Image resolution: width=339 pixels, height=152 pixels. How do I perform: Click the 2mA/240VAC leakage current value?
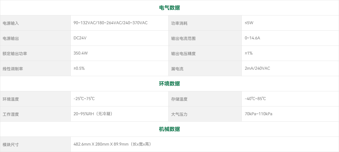click(x=257, y=68)
